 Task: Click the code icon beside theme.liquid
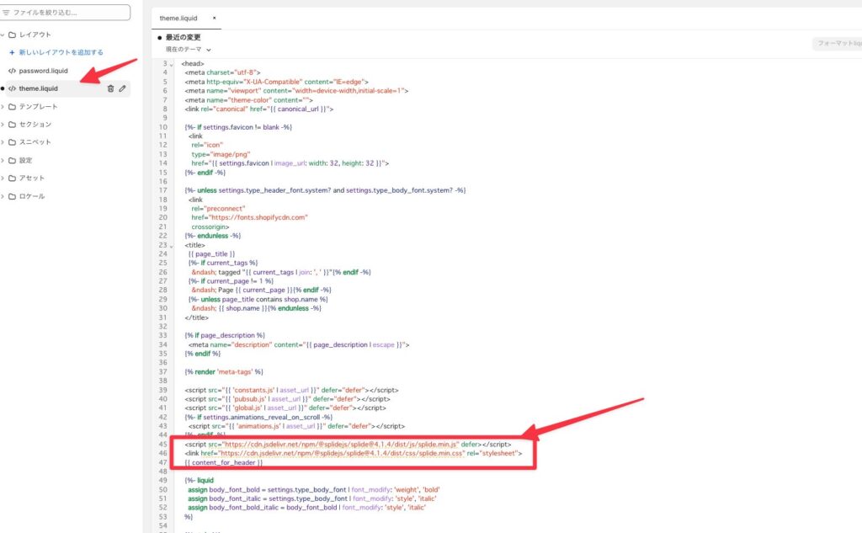pos(12,88)
